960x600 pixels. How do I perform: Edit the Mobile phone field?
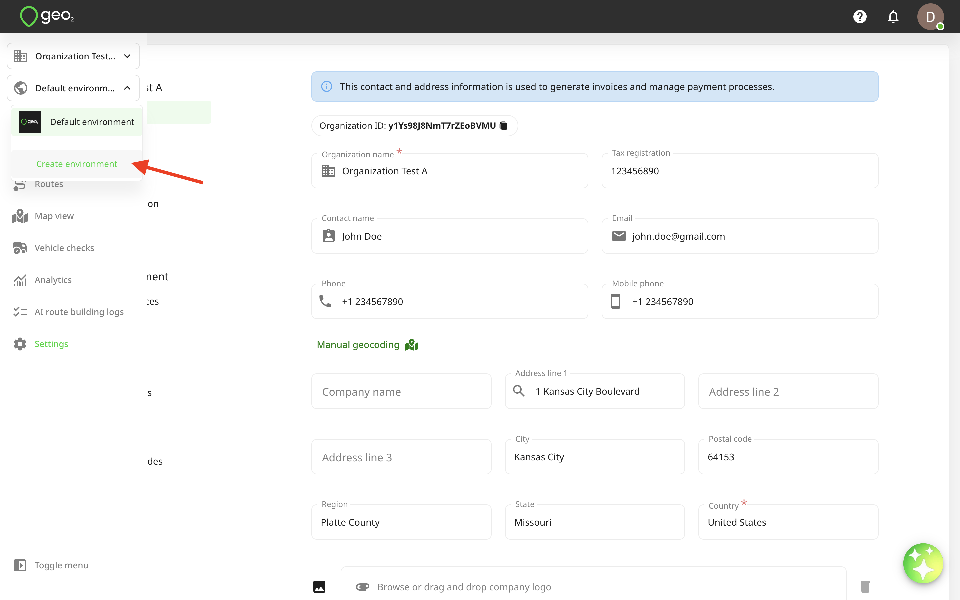pos(740,302)
